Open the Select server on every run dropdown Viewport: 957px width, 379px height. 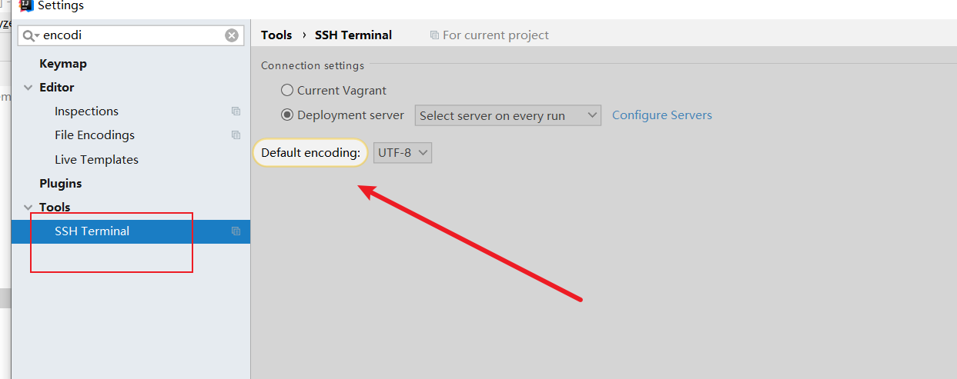[x=507, y=115]
